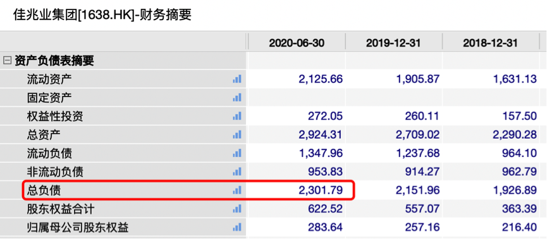Click the value 1,926.89

[515, 190]
